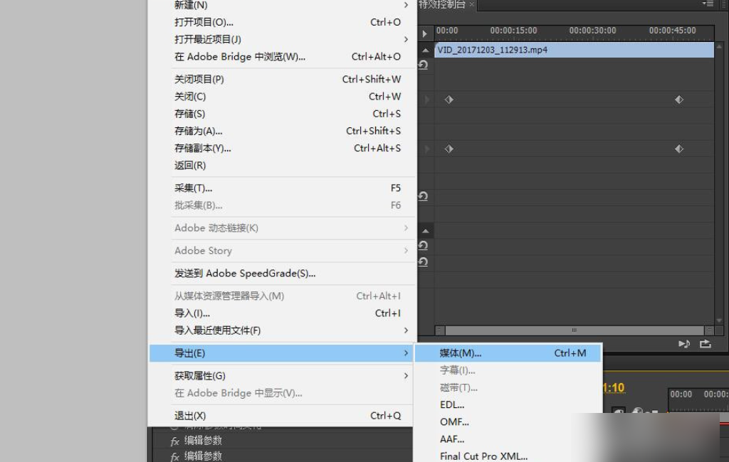
Task: Click the vertical scrollbar down arrow
Action: tap(719, 321)
